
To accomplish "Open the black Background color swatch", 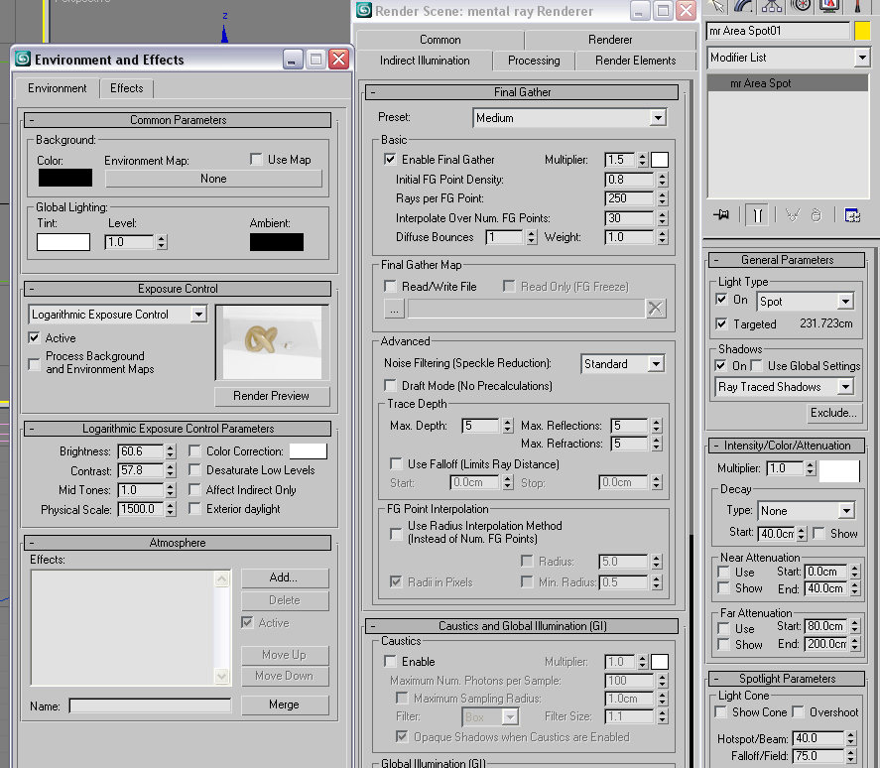I will pos(65,178).
